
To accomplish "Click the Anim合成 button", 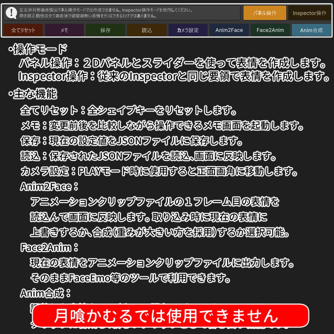I will 311,30.
